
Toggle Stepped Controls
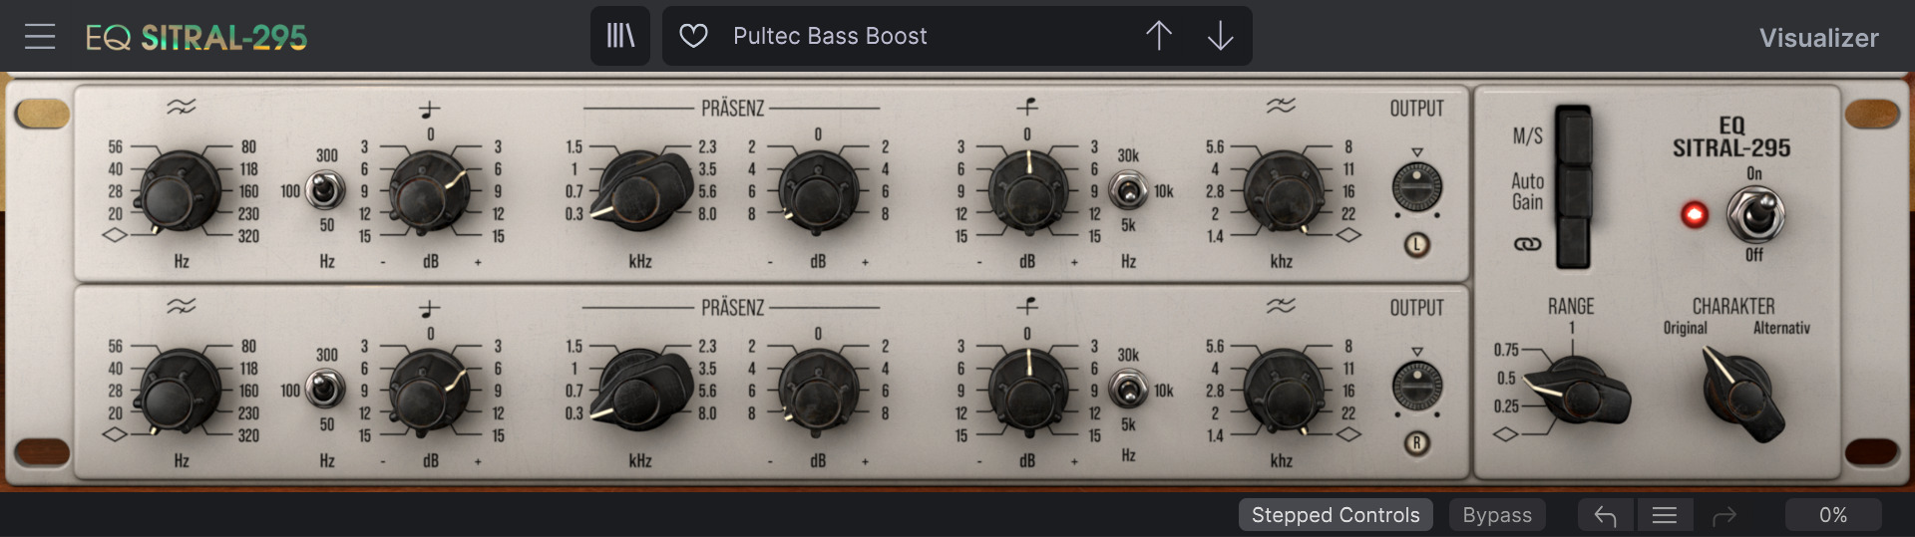(x=1336, y=515)
